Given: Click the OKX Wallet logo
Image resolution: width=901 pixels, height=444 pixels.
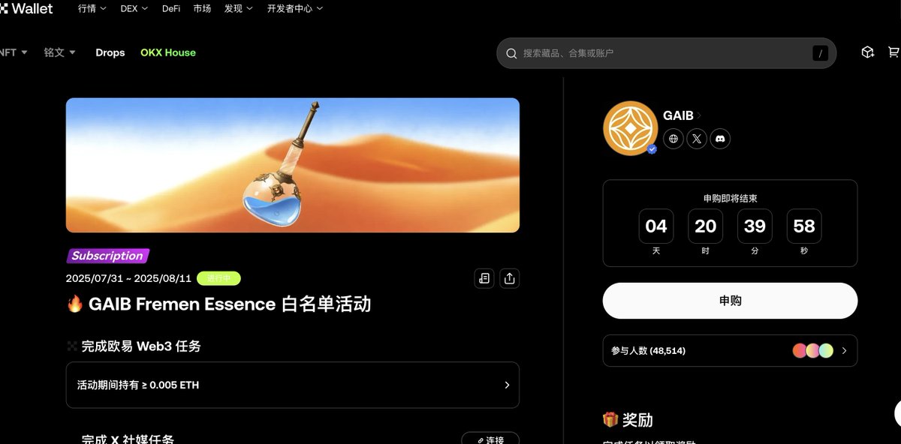Looking at the screenshot, I should coord(26,8).
